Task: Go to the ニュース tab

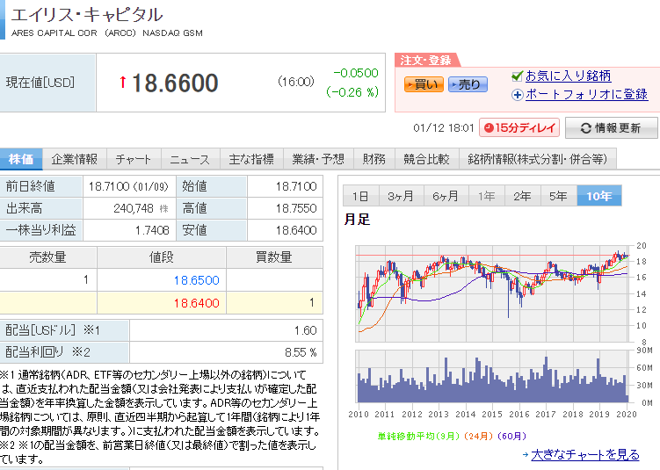Action: (x=190, y=159)
